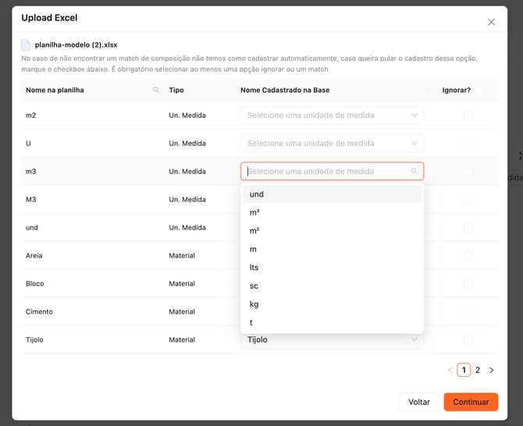Open the unit dropdown for row m2

332,115
